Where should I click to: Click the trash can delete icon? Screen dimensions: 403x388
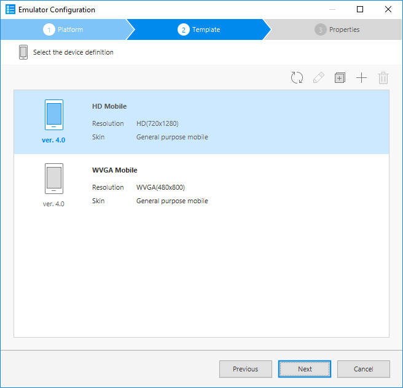coord(383,78)
